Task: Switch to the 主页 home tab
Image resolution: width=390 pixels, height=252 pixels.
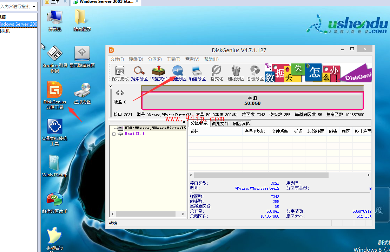Action: (x=55, y=2)
